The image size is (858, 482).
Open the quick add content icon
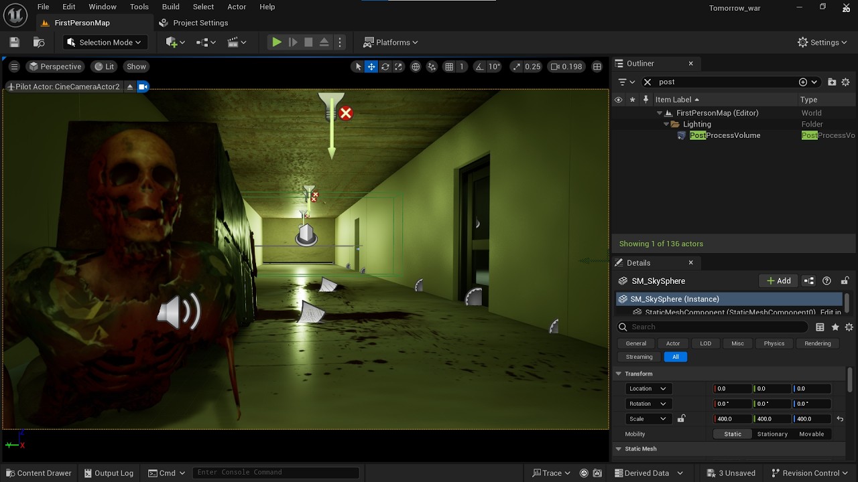pyautogui.click(x=174, y=42)
